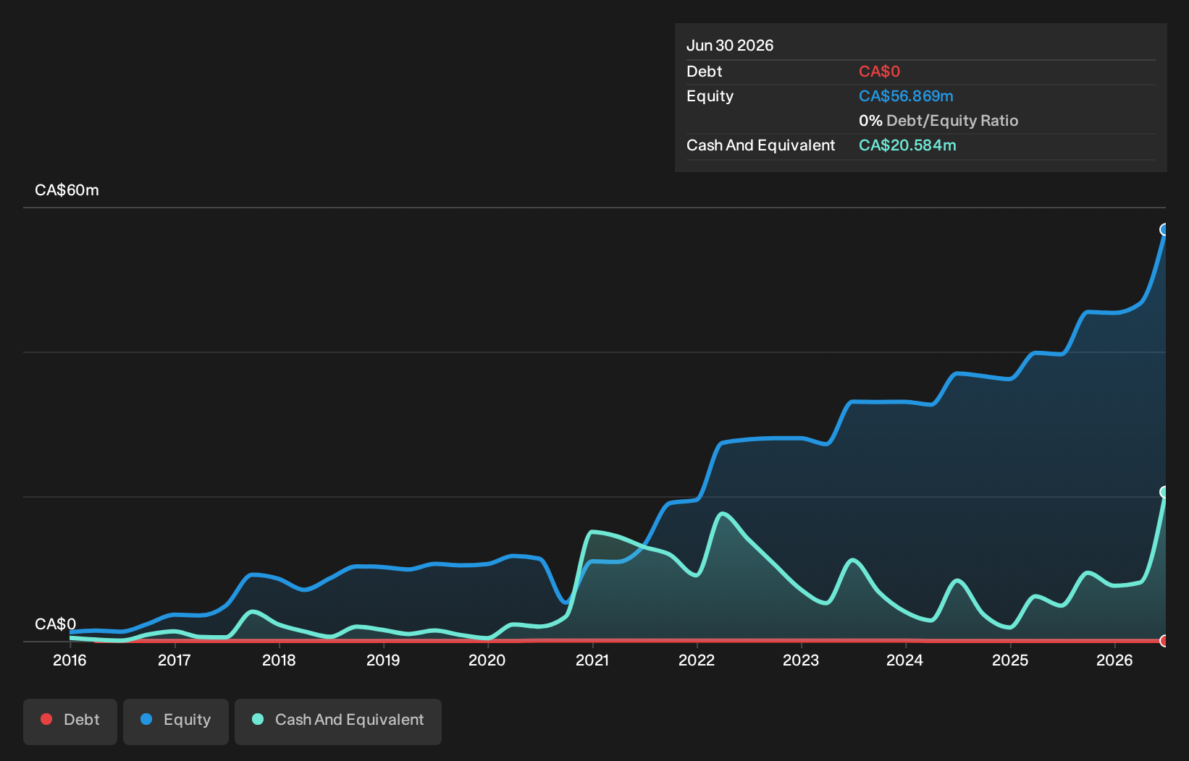
Task: Toggle the Cash And Equivalent legend button
Action: (x=338, y=721)
